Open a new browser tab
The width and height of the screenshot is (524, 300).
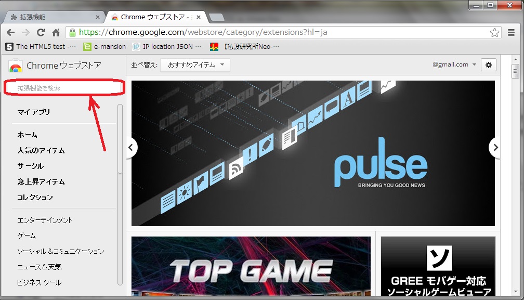[x=217, y=17]
